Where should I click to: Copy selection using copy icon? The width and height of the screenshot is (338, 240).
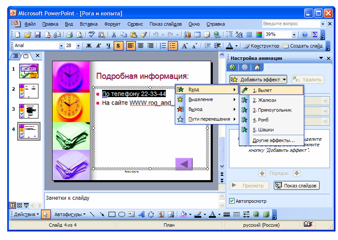123,35
